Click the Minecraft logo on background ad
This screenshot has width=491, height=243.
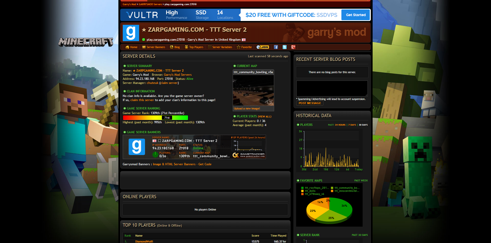tap(86, 42)
